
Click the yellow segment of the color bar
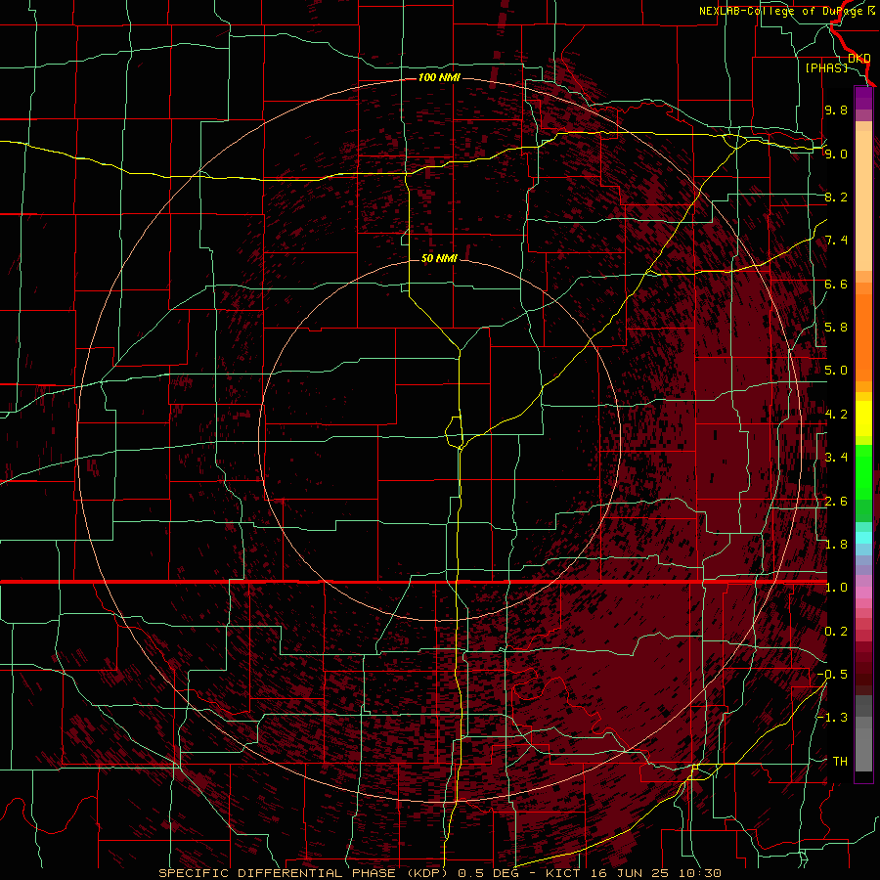[863, 419]
